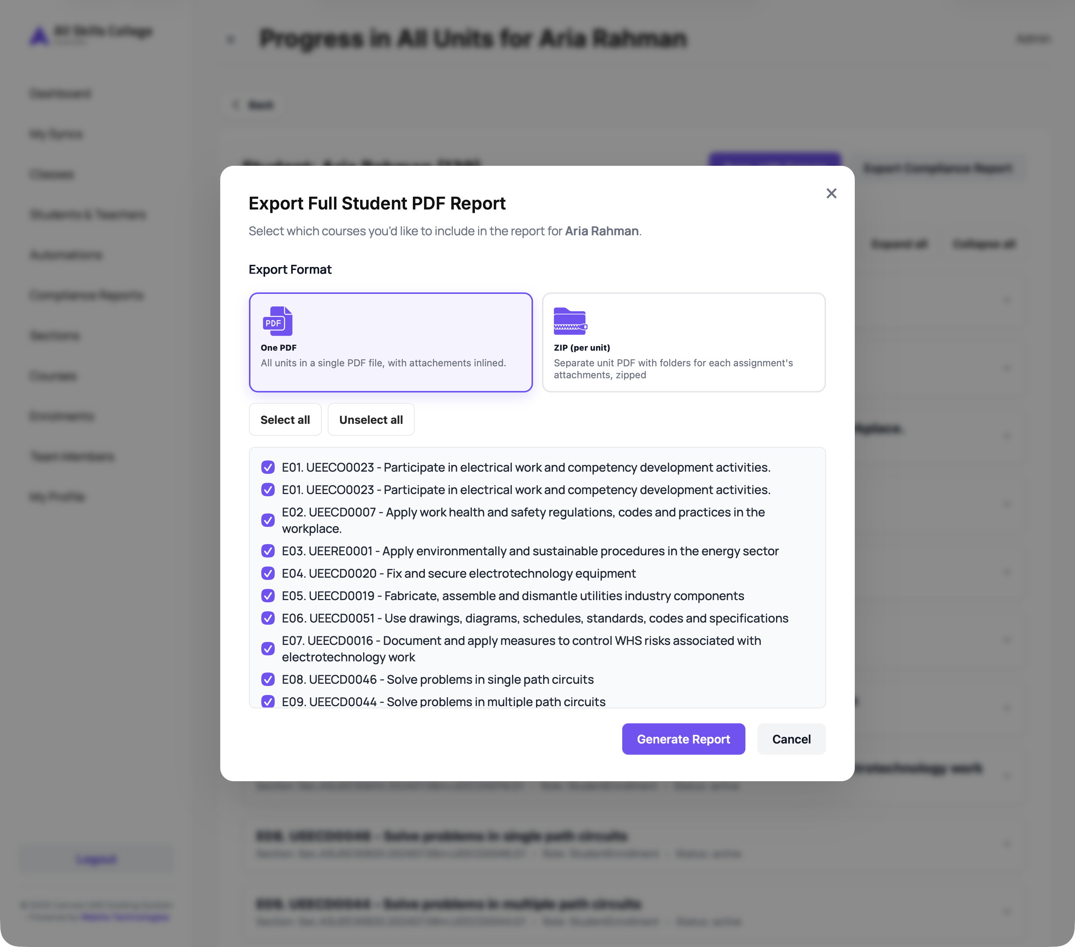Untick the E09. UEECD0044 checkbox

coord(268,702)
